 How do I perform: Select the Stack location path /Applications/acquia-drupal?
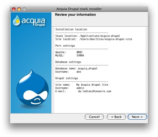[100, 36]
